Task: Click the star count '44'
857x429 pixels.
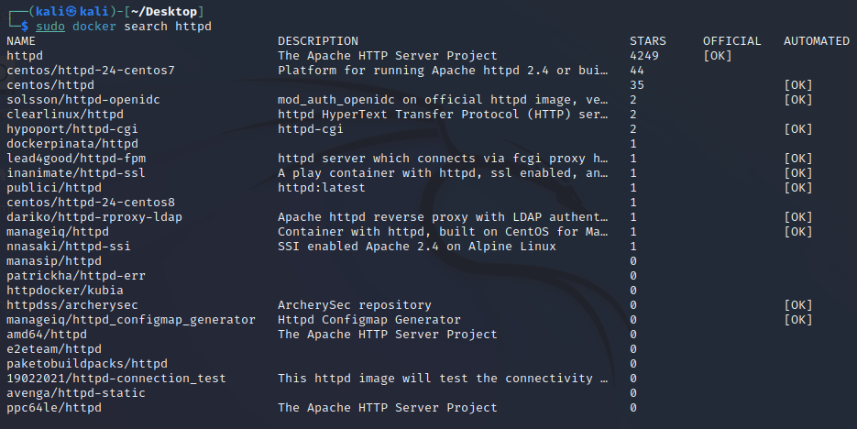Action: pyautogui.click(x=637, y=71)
